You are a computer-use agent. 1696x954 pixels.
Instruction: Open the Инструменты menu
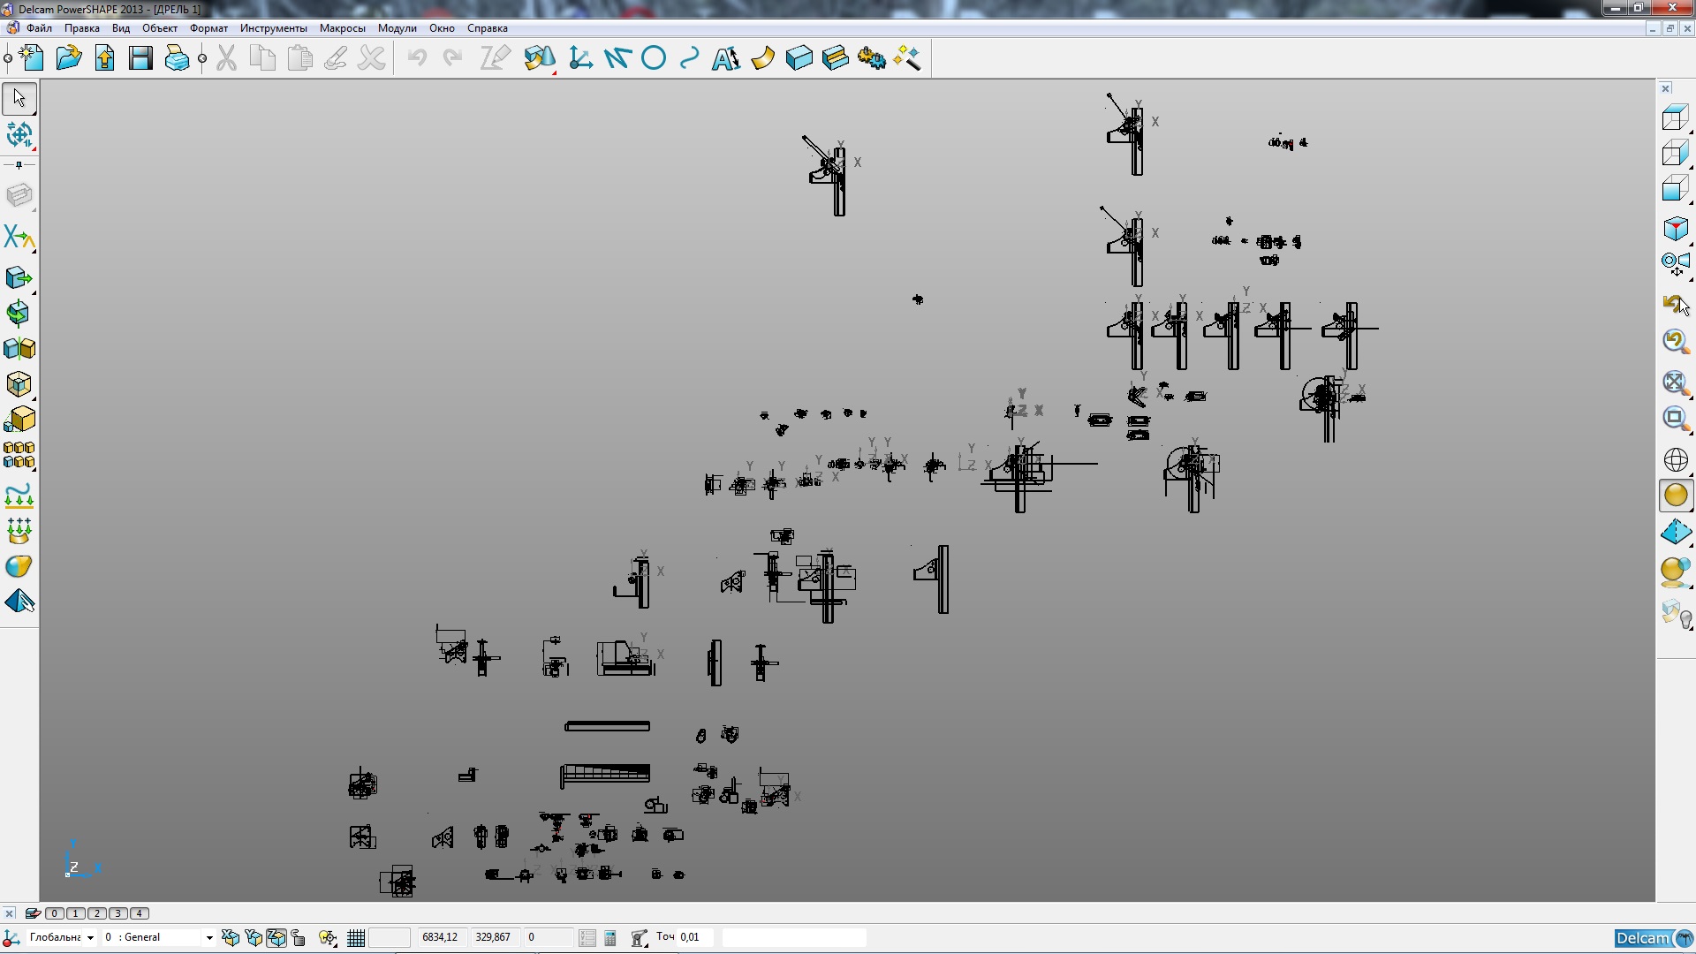point(273,28)
